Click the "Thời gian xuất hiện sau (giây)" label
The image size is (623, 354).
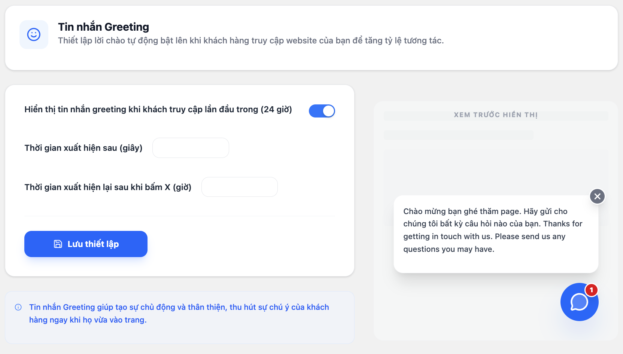83,148
